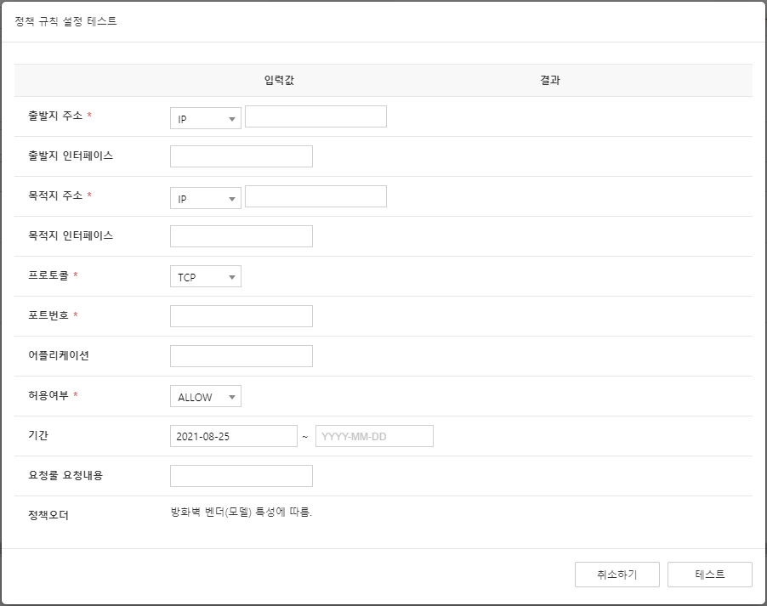Click the 결과 column header
Screen dimensions: 767x606
pyautogui.click(x=550, y=80)
